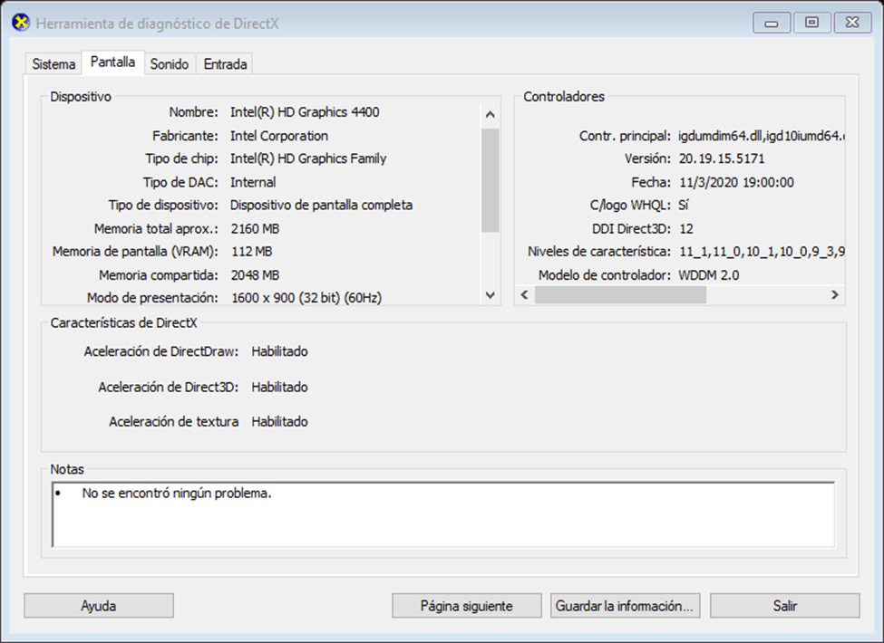Image resolution: width=884 pixels, height=643 pixels.
Task: Click the Memoria de pantalla (VRAM) label
Action: point(135,251)
